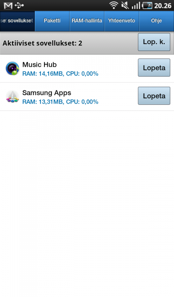Image resolution: width=174 pixels, height=297 pixels.
Task: Go to the Ohje tab
Action: (x=156, y=21)
